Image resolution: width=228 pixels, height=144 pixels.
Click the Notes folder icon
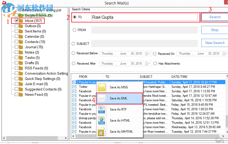click(x=21, y=52)
